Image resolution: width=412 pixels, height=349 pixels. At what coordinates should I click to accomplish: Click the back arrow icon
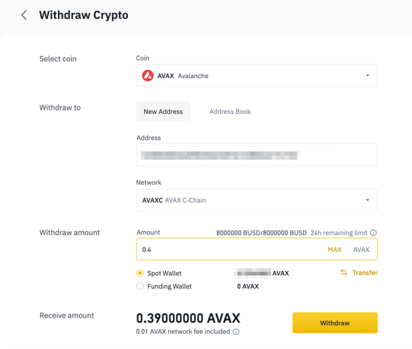point(24,15)
